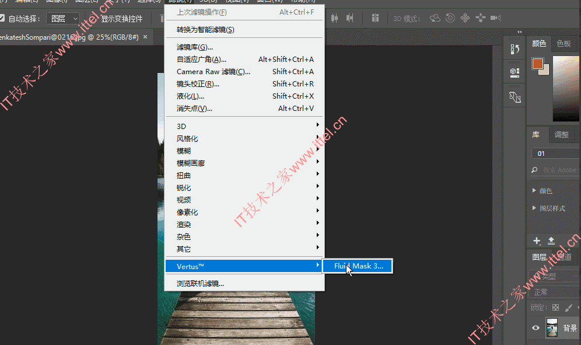Open the third collapsed panel icon in the dock
Viewport: 581px width, 345px height.
coord(514,97)
